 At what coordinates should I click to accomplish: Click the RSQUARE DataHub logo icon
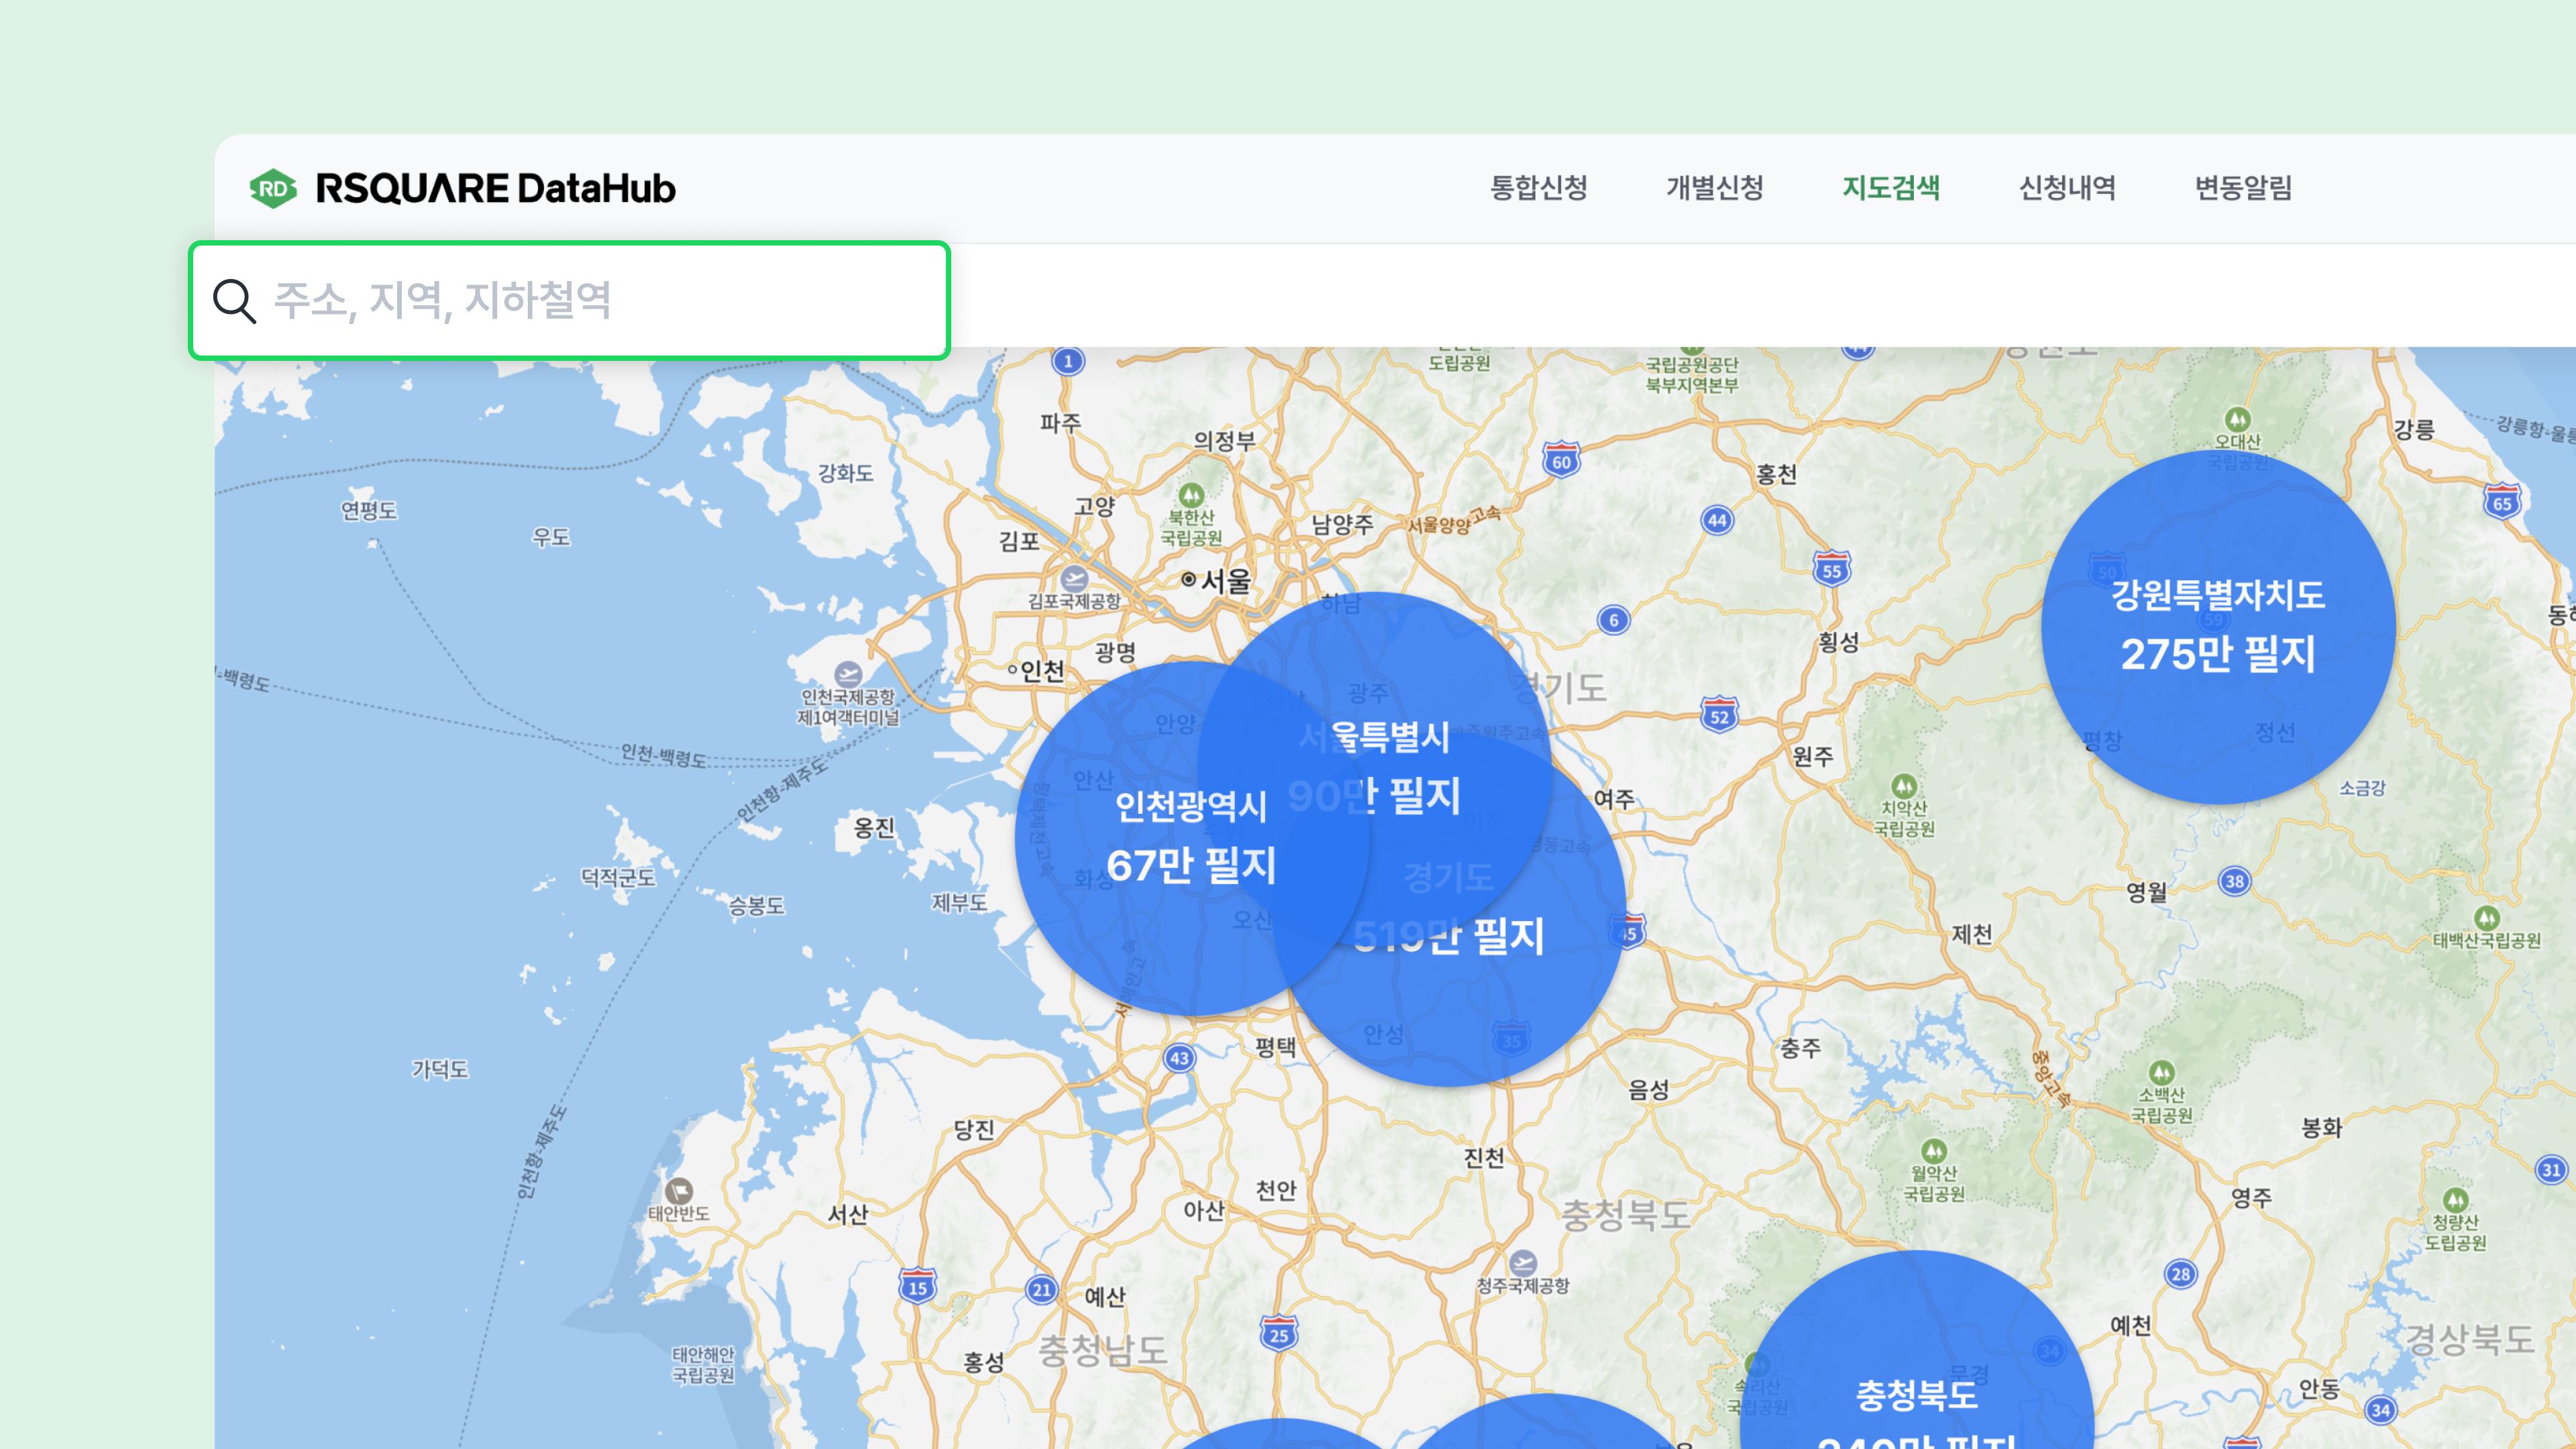[x=273, y=188]
